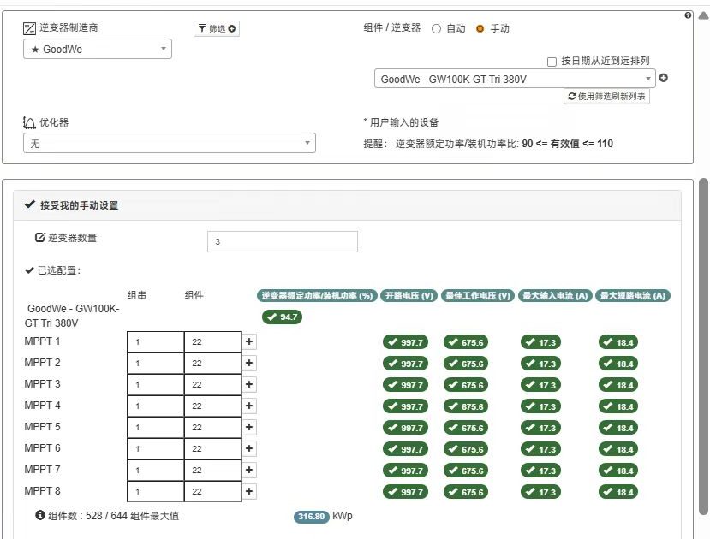
Task: Click the 已选配置 checkmark label
Action: (52, 270)
